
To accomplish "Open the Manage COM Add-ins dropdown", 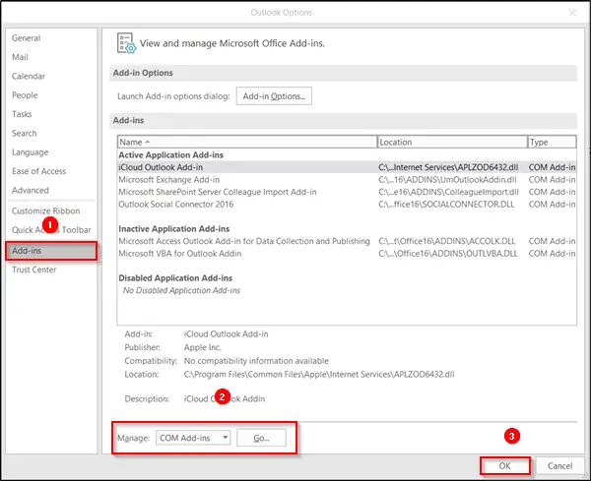I will pyautogui.click(x=193, y=438).
